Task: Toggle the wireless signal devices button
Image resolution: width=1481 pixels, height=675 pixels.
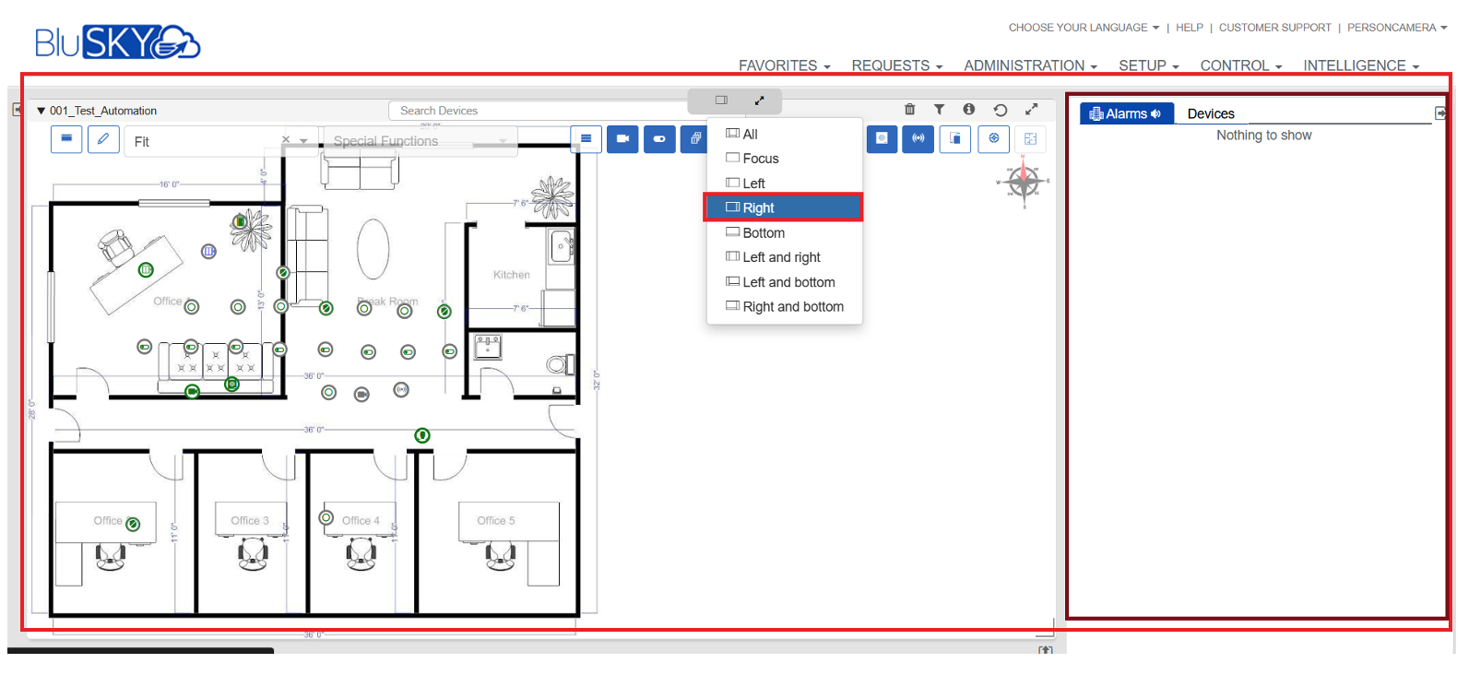Action: [x=918, y=139]
